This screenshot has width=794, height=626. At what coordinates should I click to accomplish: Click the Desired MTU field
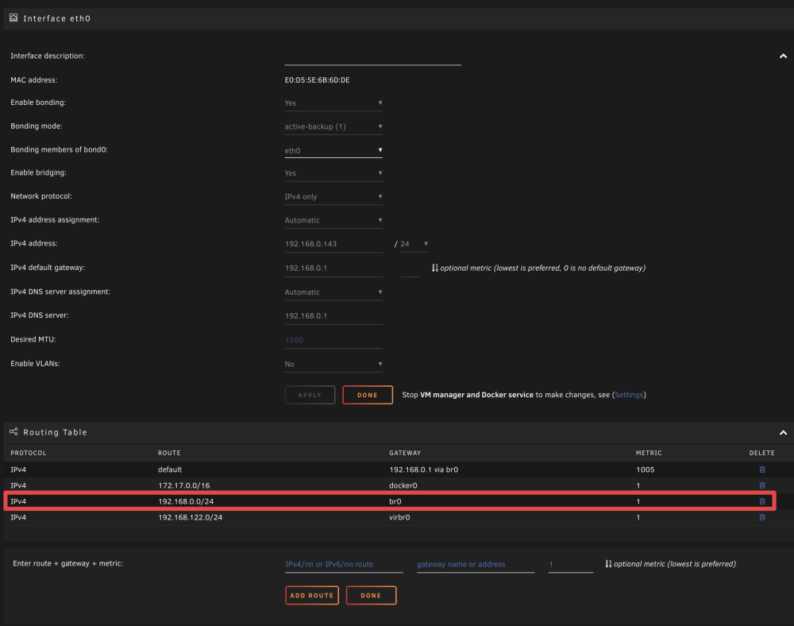point(333,340)
